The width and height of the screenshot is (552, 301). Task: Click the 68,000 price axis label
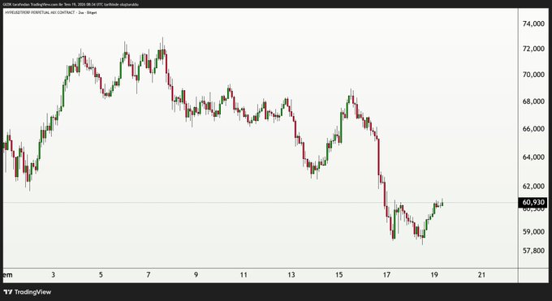tap(533, 101)
